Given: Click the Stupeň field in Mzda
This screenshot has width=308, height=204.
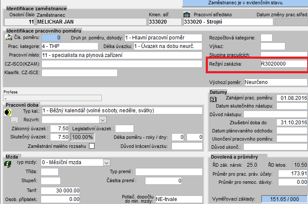Looking at the screenshot, I should pyautogui.click(x=50, y=181).
